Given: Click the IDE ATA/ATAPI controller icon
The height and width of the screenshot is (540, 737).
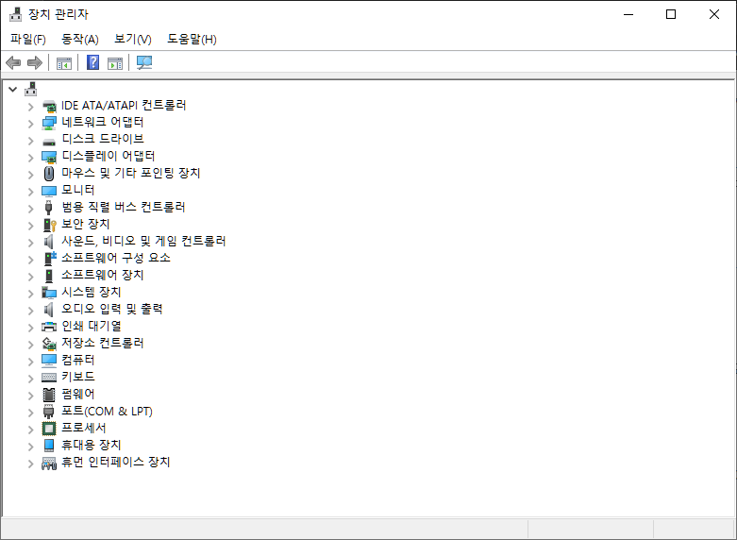Looking at the screenshot, I should click(49, 107).
